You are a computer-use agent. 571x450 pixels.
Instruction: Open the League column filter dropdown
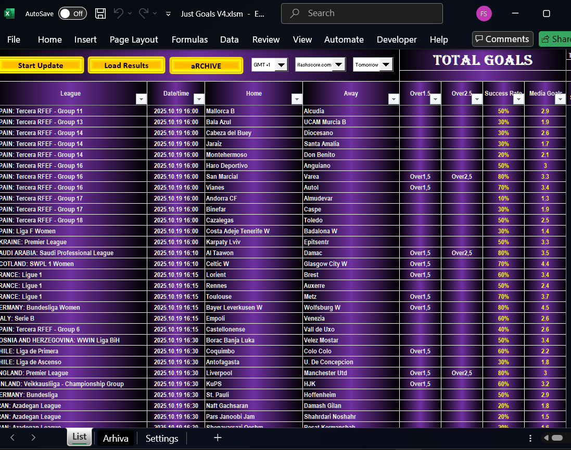[141, 99]
